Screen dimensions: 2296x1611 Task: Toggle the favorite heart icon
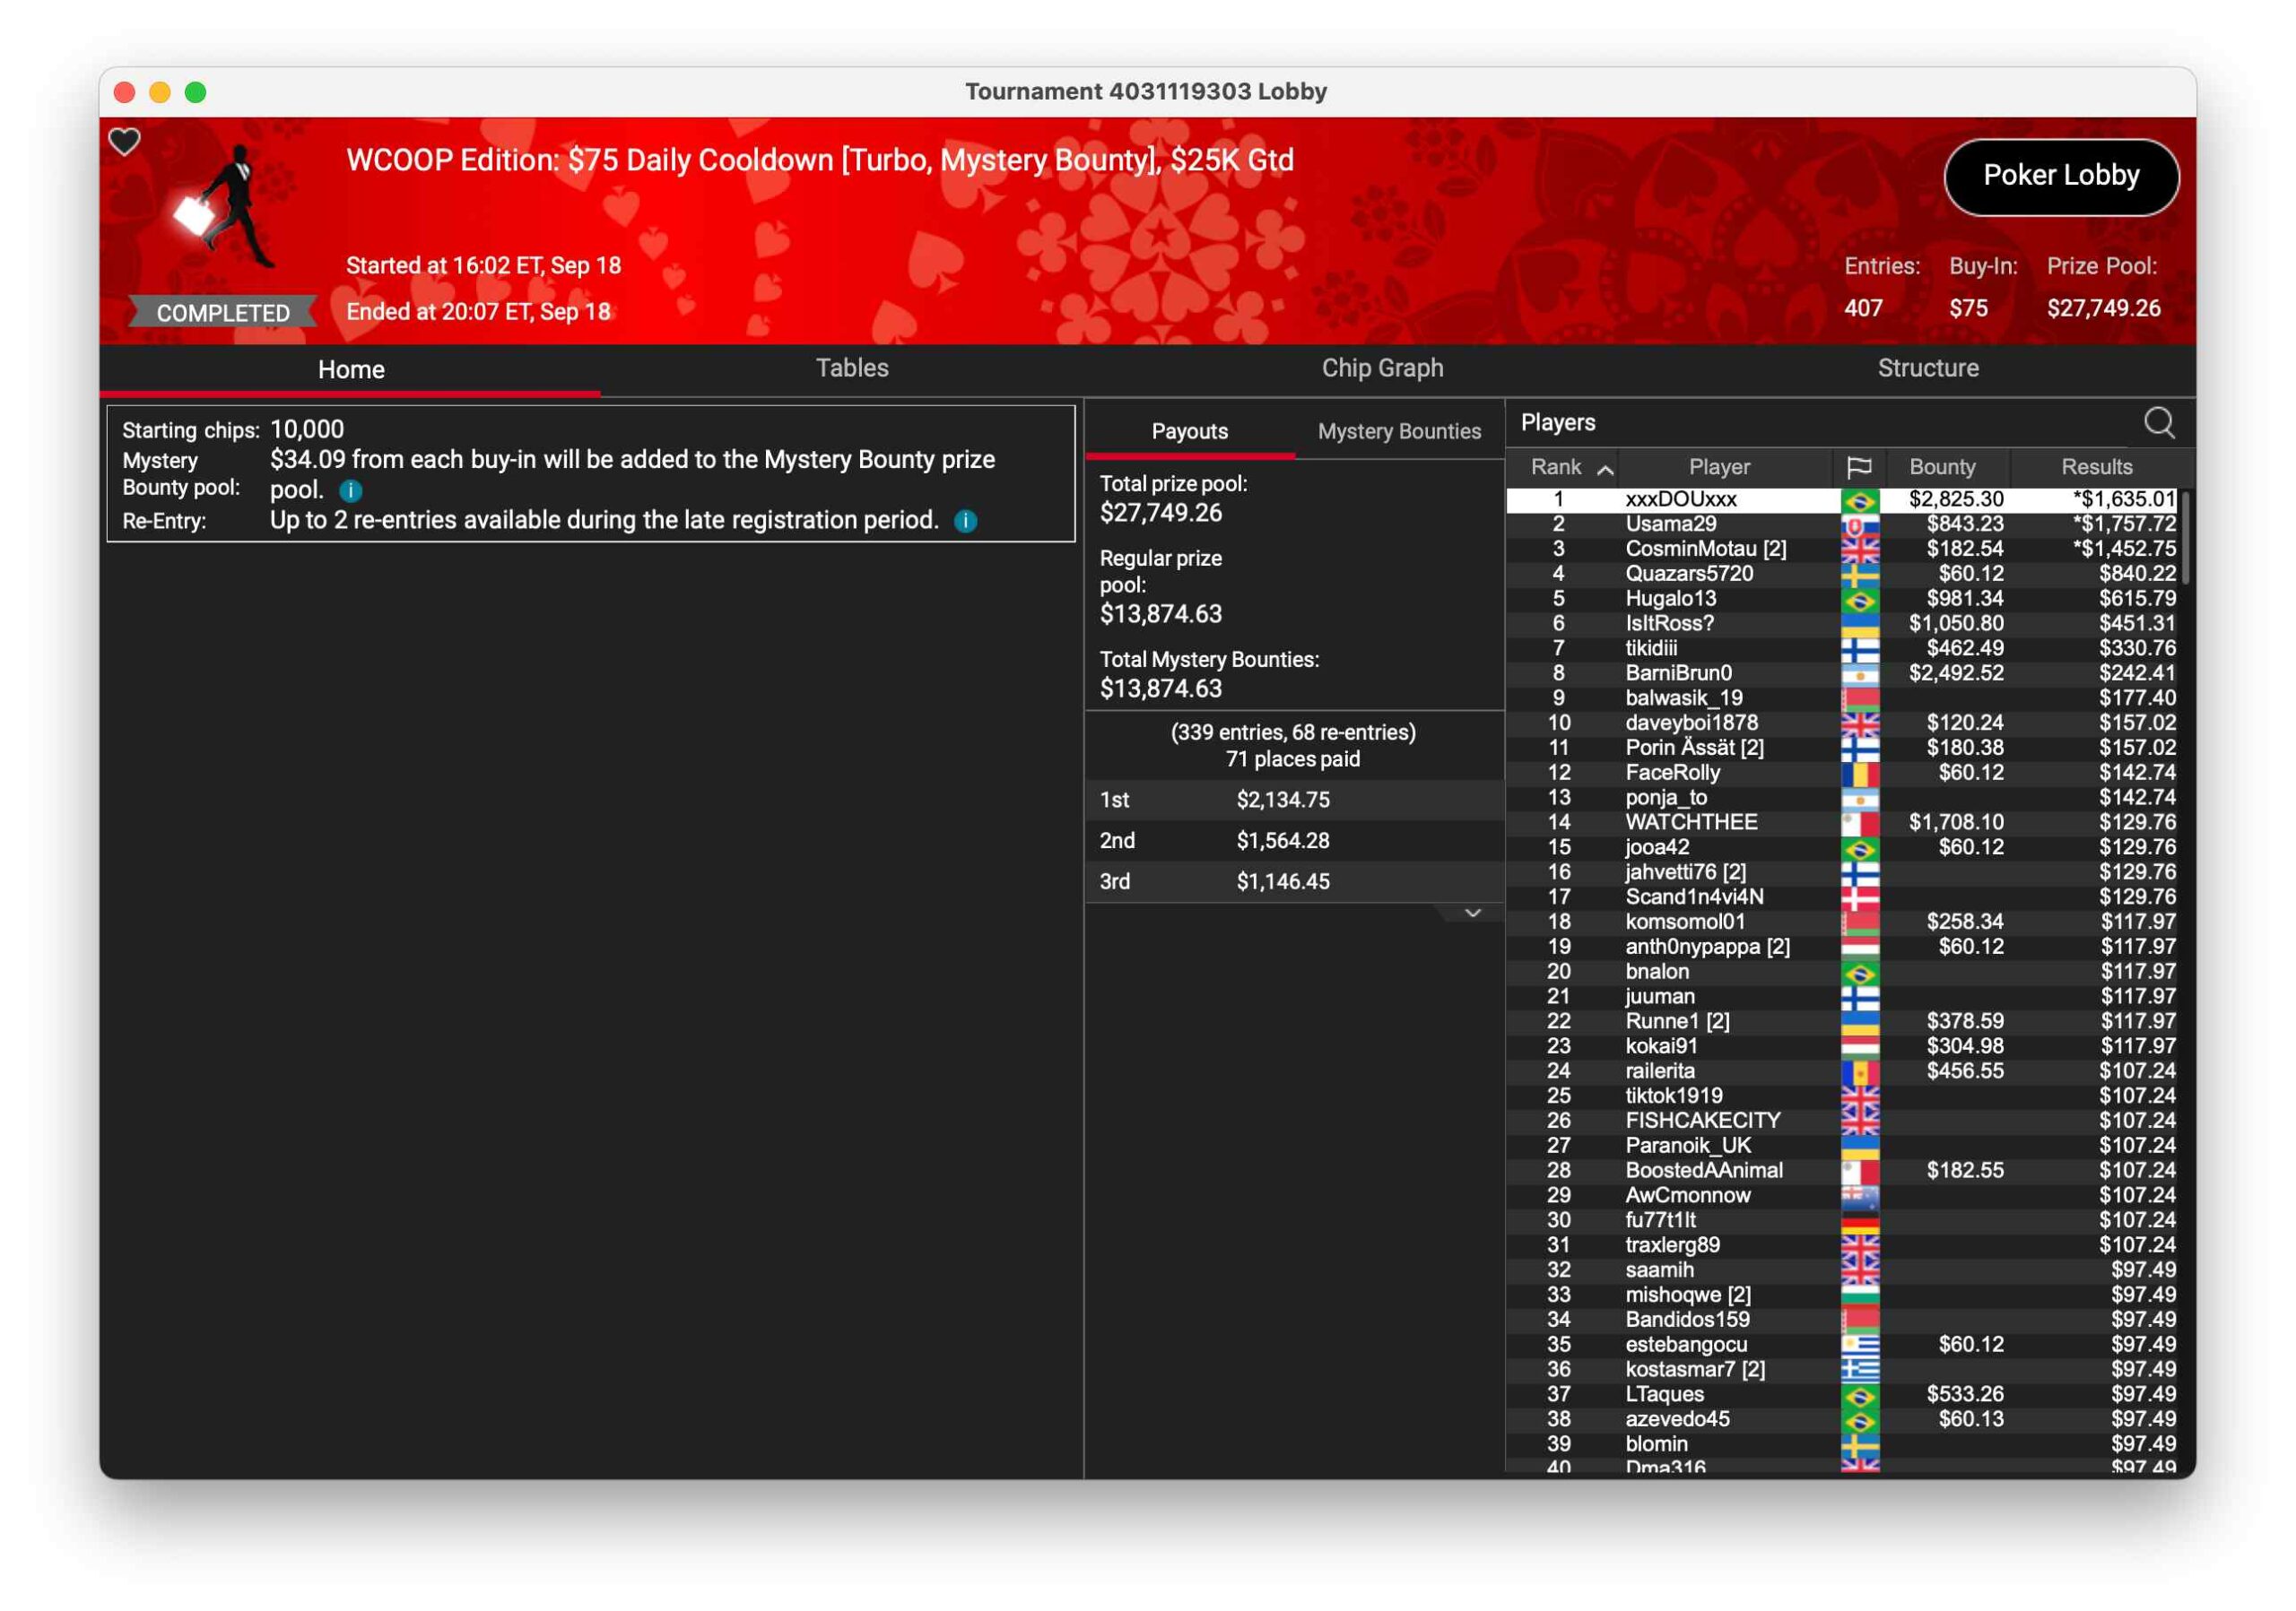tap(124, 142)
